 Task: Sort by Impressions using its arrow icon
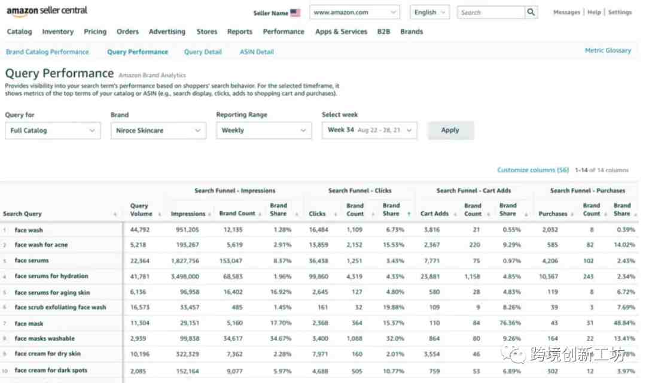coord(210,214)
